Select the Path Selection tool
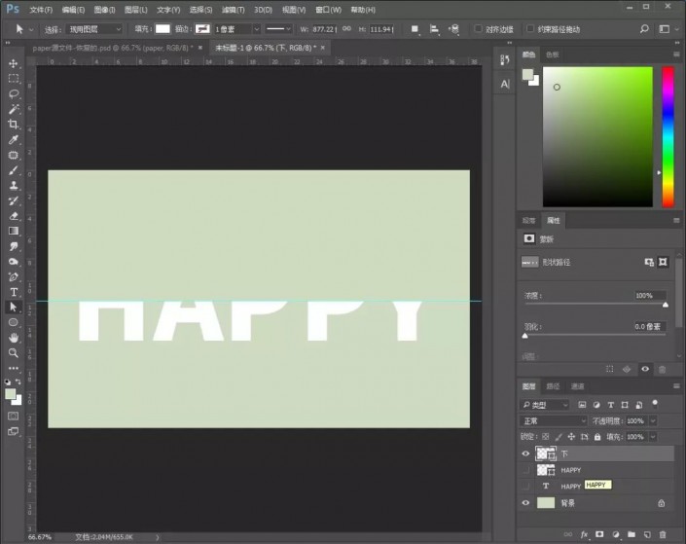Image resolution: width=686 pixels, height=544 pixels. 13,308
